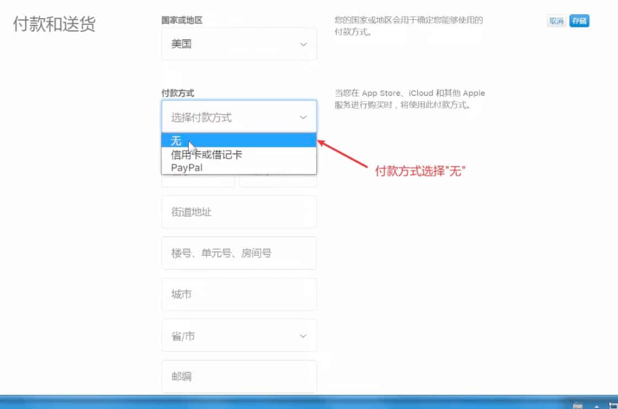Click the 楼号、单元号、房间号 field
The width and height of the screenshot is (618, 409).
(239, 253)
